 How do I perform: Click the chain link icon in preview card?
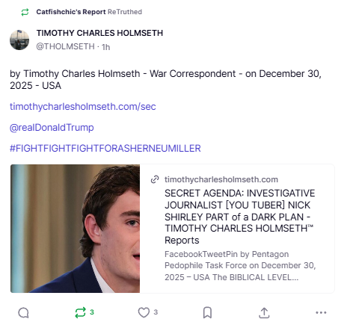click(x=155, y=179)
